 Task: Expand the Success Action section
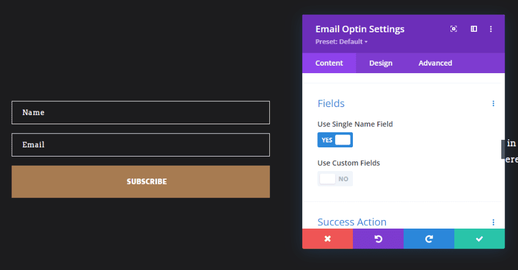tap(352, 222)
